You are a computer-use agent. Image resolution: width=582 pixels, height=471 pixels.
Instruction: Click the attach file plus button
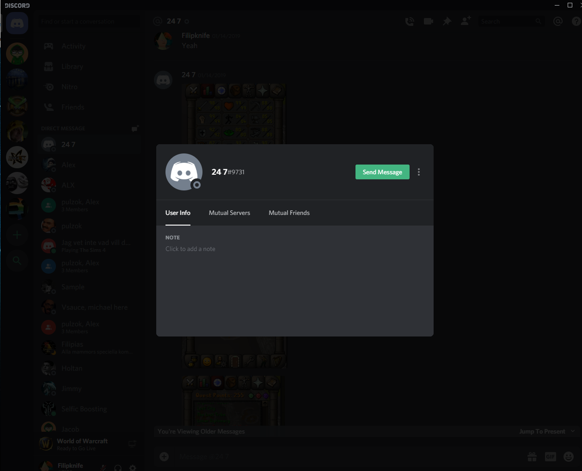click(164, 457)
